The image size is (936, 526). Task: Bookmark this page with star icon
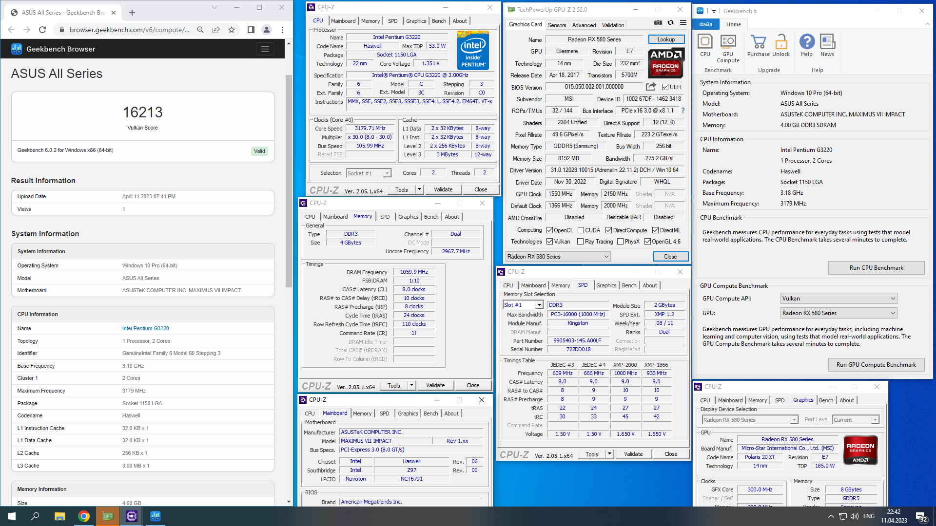[x=232, y=30]
